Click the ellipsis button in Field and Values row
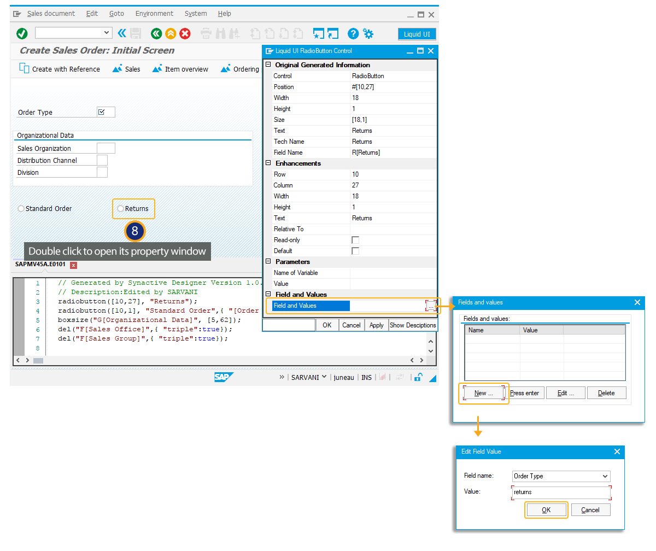The height and width of the screenshot is (551, 656). pyautogui.click(x=431, y=306)
